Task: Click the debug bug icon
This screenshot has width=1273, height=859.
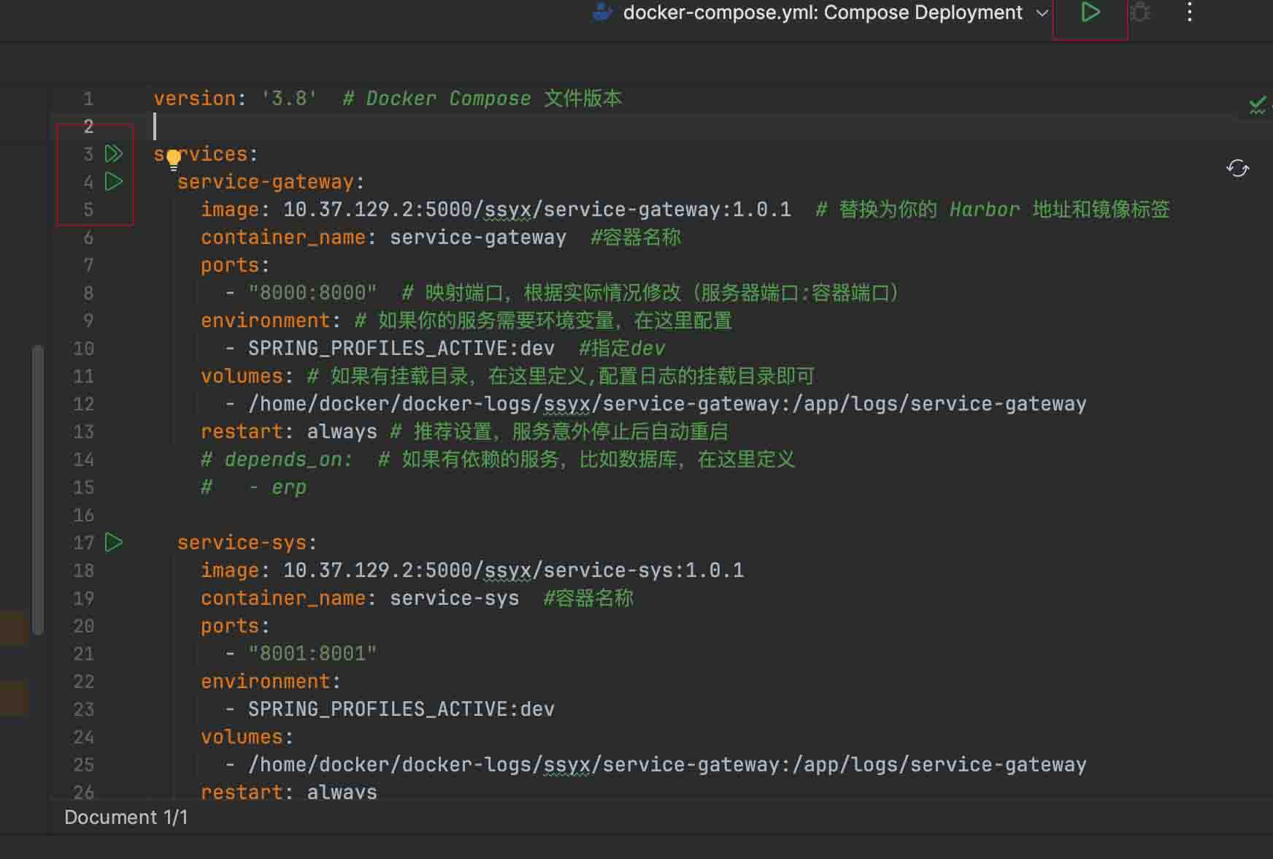Action: tap(1140, 12)
